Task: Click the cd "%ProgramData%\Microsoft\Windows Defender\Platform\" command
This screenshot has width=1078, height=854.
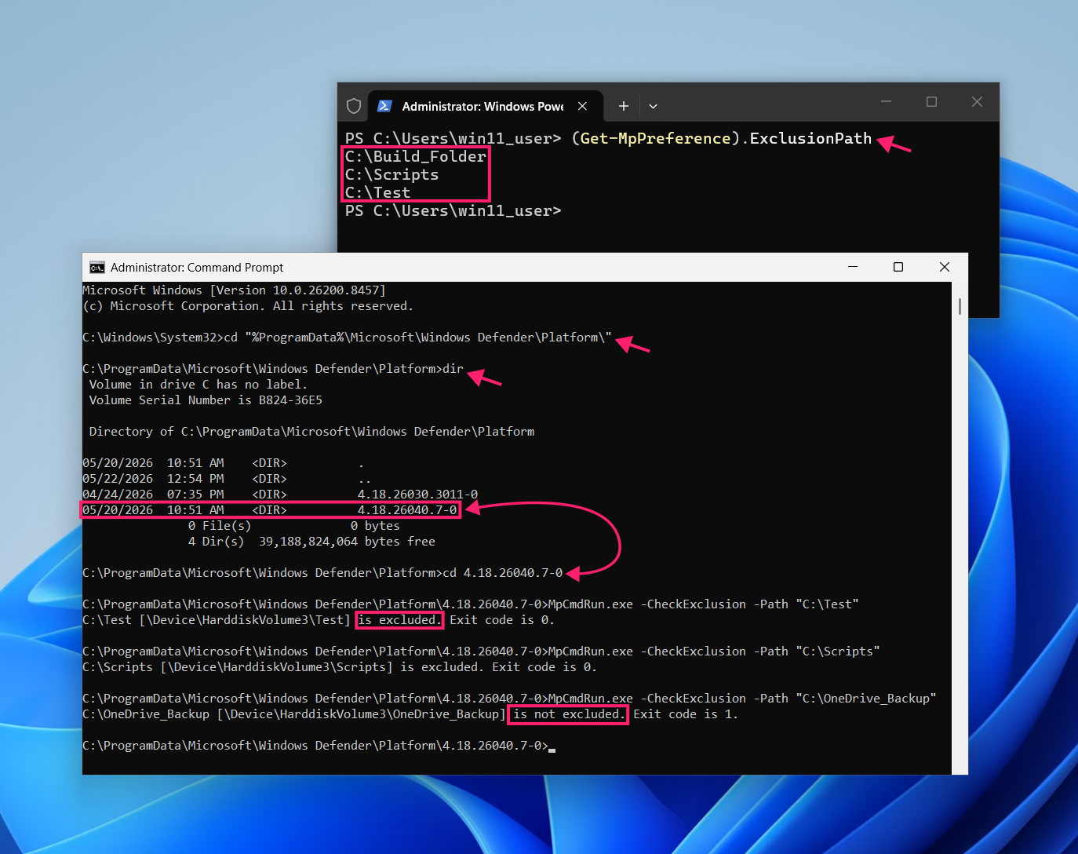Action: click(418, 338)
